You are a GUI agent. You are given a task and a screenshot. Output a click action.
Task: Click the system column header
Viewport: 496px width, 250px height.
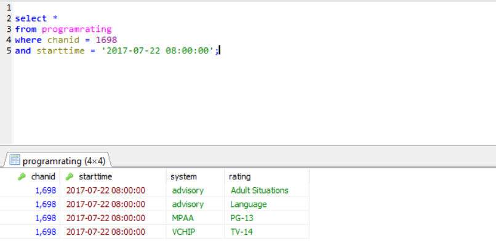[183, 177]
